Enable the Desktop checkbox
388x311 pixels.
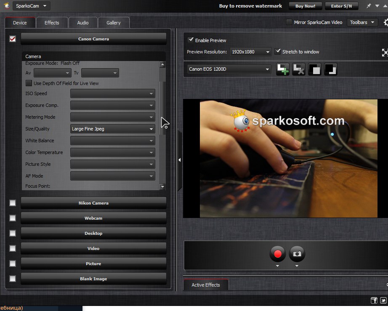tap(13, 233)
